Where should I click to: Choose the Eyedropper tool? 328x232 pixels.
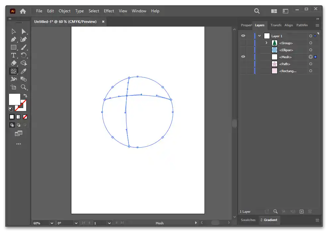[24, 71]
